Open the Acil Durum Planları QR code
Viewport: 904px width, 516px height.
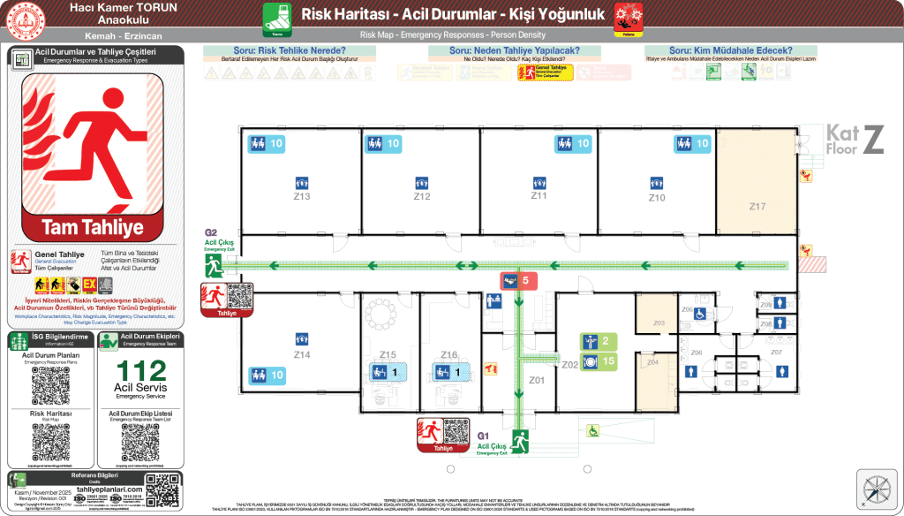(50, 385)
